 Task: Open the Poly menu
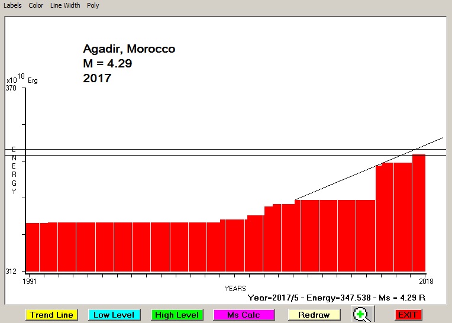(93, 5)
